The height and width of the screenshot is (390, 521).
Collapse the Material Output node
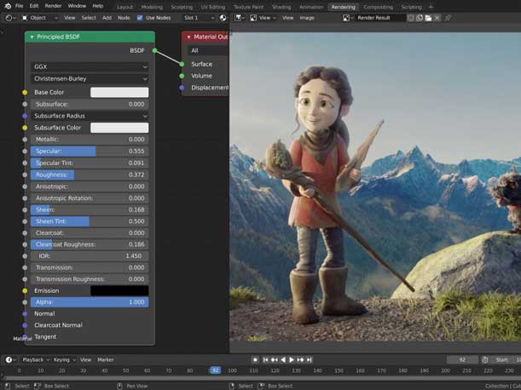[188, 37]
